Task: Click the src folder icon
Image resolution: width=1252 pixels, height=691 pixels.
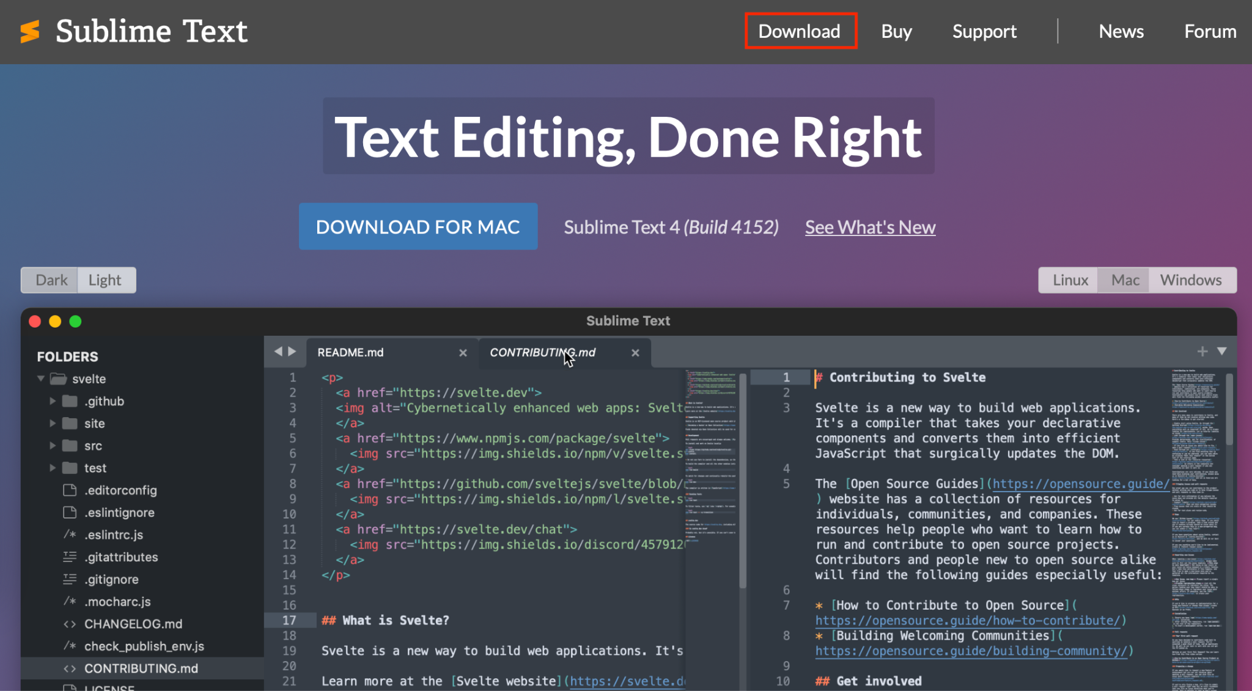Action: click(70, 445)
